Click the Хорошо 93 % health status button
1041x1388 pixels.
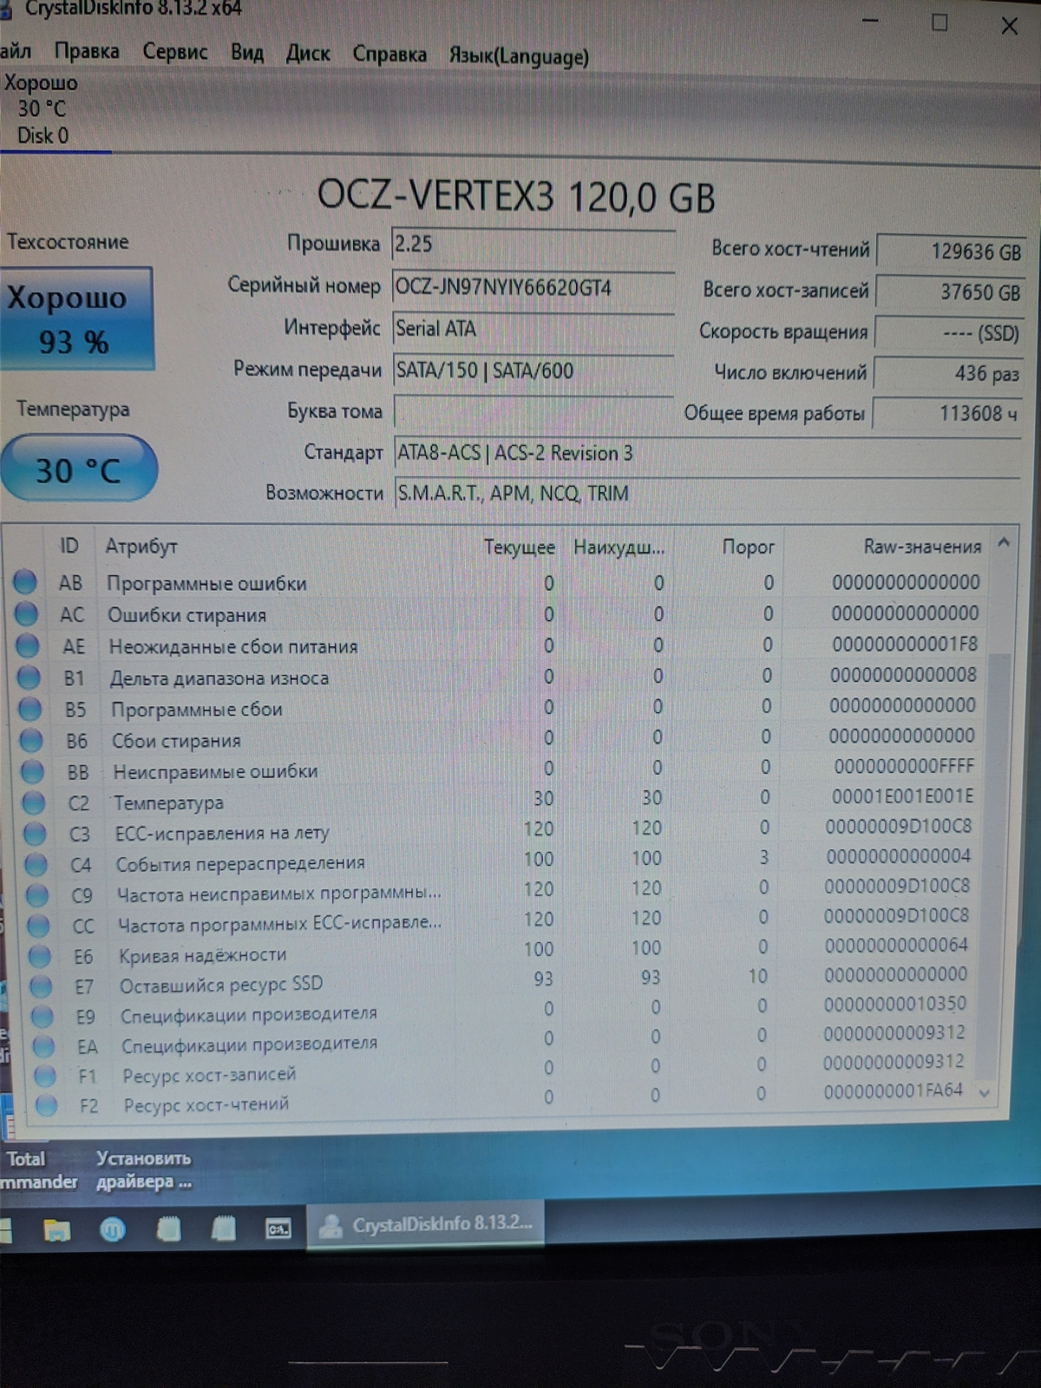pos(76,318)
